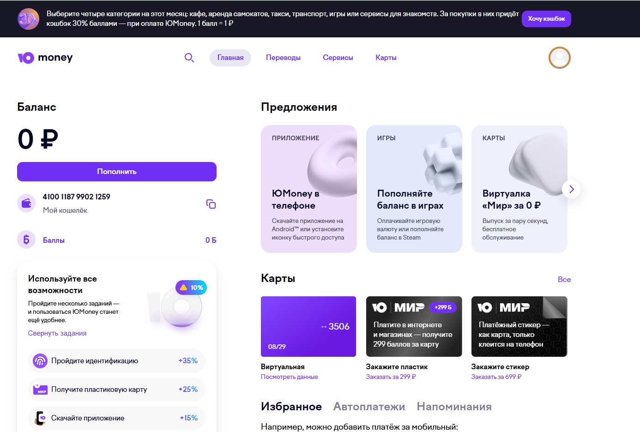Open Баллы points link
Viewport: 640px width, 432px height.
click(54, 240)
